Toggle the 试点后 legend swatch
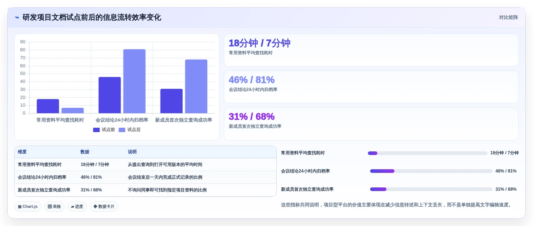 point(122,130)
